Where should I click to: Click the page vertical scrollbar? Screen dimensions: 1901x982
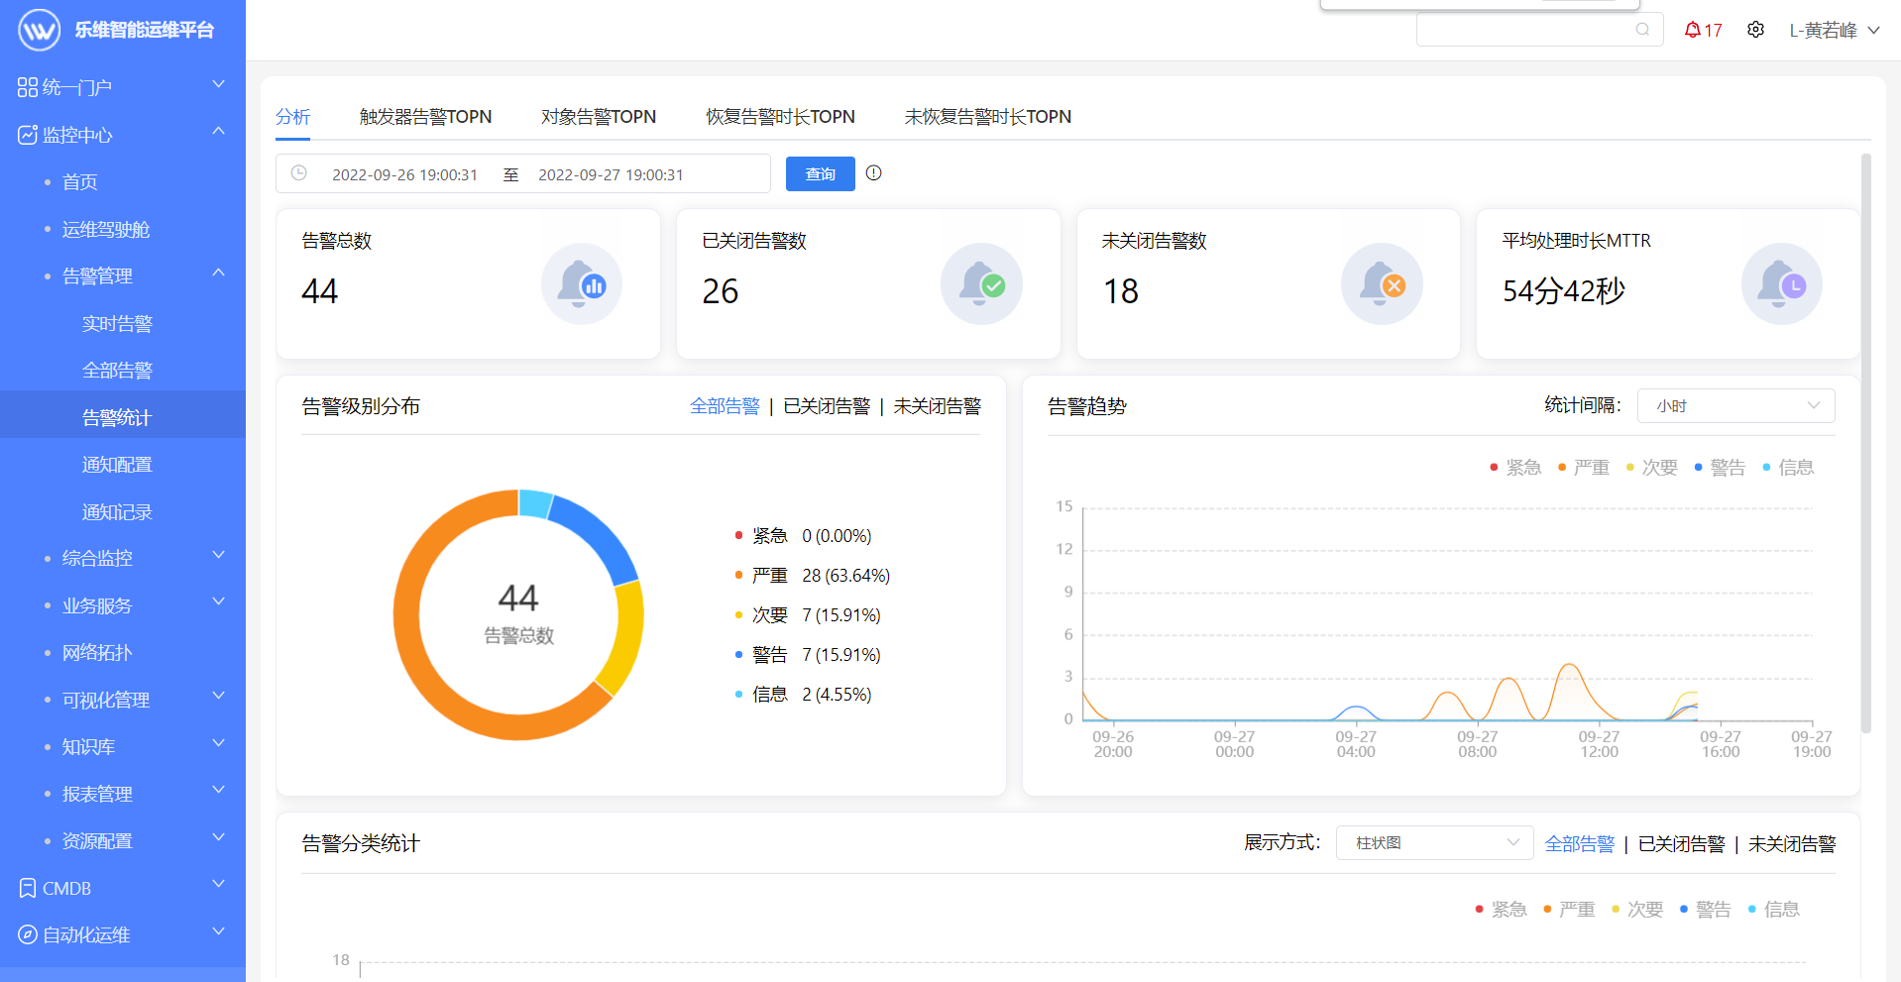tap(1866, 443)
